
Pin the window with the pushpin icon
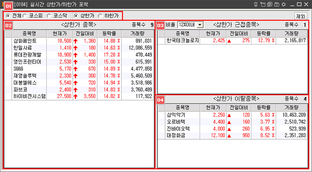[256, 5]
